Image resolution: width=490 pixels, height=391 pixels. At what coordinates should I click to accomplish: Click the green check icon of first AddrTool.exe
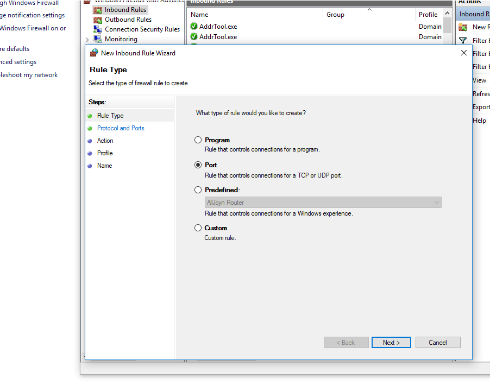(194, 26)
